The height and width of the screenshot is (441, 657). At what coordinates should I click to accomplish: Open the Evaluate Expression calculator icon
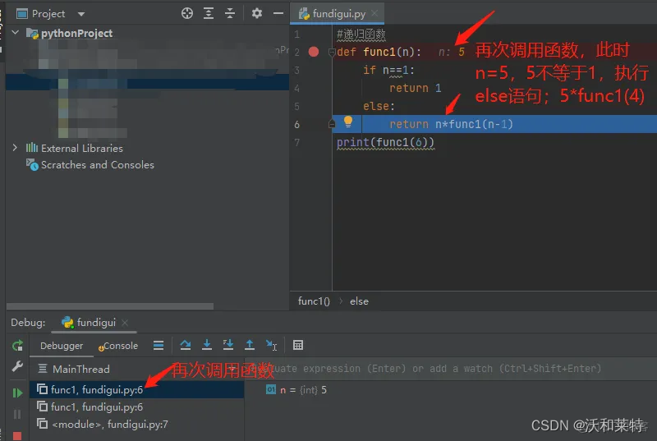pyautogui.click(x=298, y=345)
